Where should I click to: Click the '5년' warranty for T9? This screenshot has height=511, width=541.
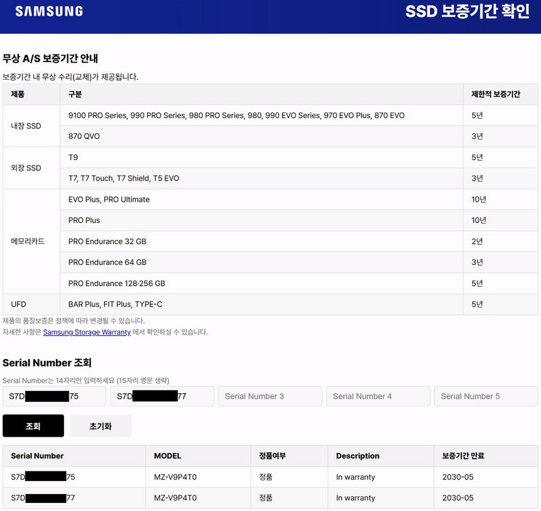(x=477, y=157)
